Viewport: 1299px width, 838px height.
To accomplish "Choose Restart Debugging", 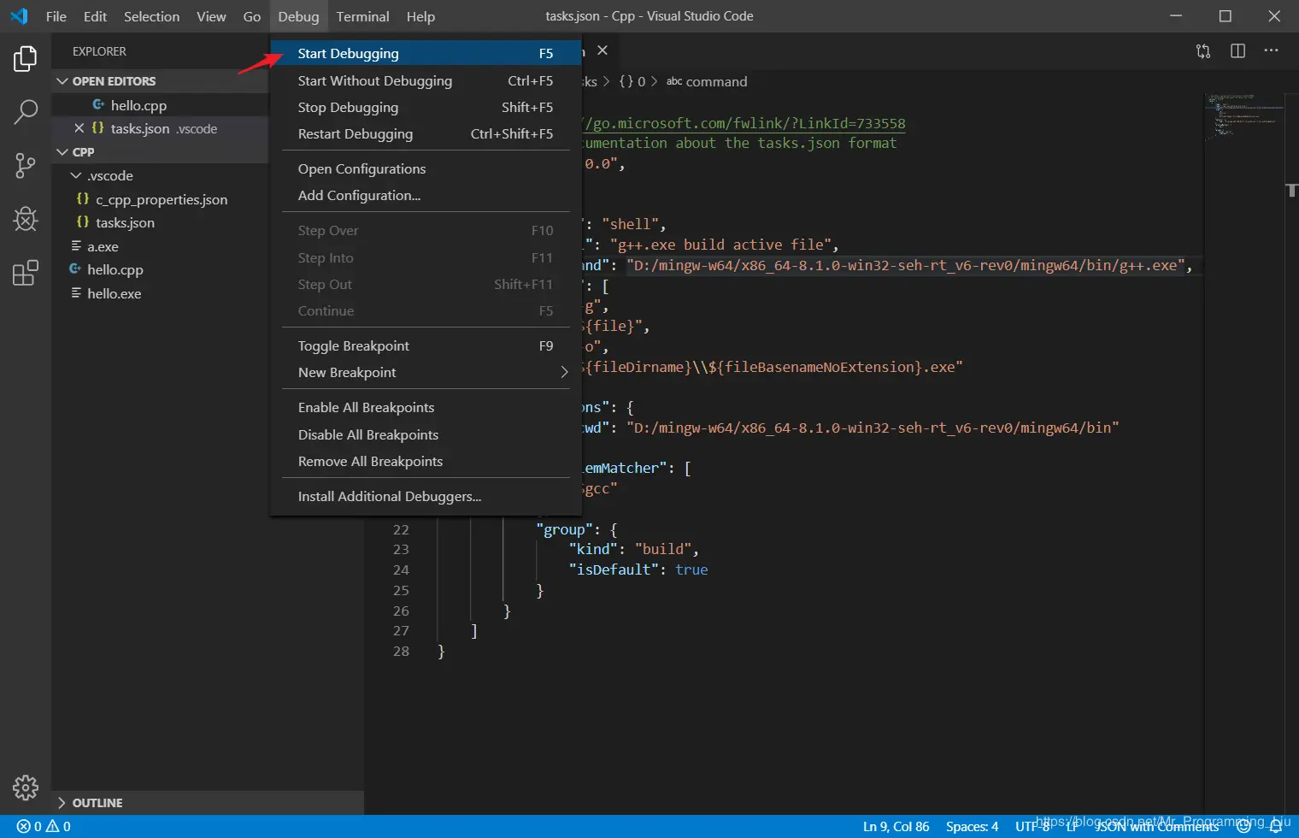I will click(426, 133).
